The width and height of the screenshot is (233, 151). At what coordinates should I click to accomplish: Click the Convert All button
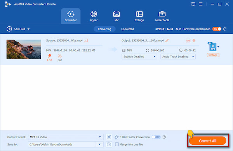tap(208, 141)
